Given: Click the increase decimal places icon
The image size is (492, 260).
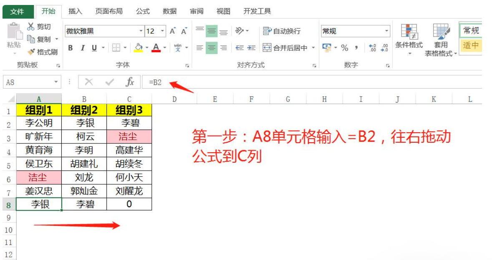Looking at the screenshot, I should point(373,48).
